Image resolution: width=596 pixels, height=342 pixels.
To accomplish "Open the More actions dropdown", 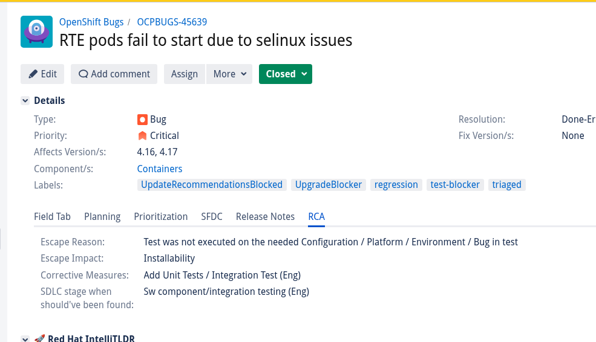I will pyautogui.click(x=230, y=74).
